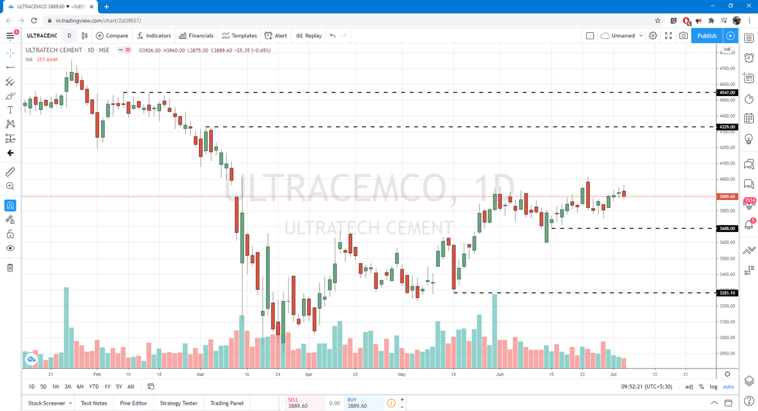Screen dimensions: 758x411
Task: Open the prediction and measurement tools
Action: 10,138
